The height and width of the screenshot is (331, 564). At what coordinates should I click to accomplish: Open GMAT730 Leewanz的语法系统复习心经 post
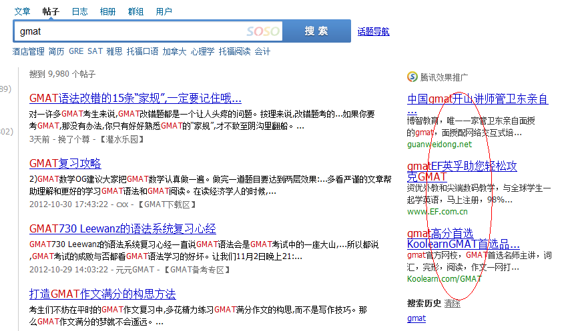123,228
